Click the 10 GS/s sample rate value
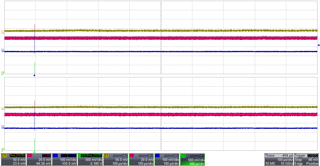The width and height of the screenshot is (320, 166). 286,163
